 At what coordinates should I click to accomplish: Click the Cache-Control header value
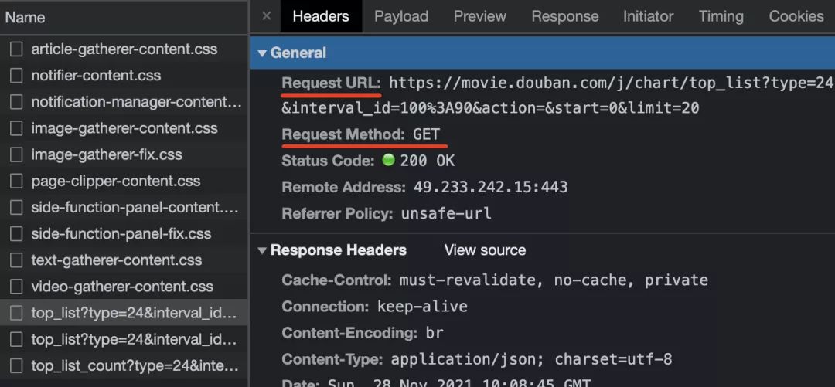click(x=554, y=280)
